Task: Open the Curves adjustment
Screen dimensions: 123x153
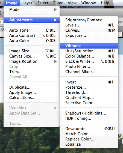Action: (x=89, y=30)
